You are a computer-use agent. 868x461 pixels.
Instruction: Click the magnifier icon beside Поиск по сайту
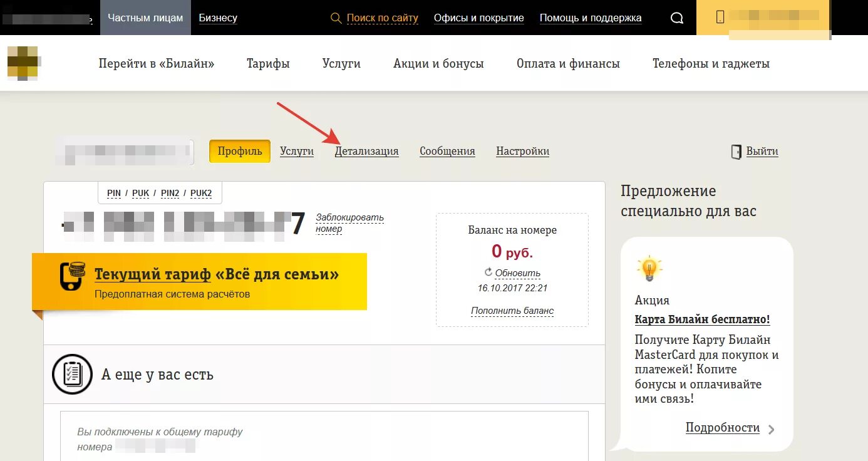click(336, 18)
